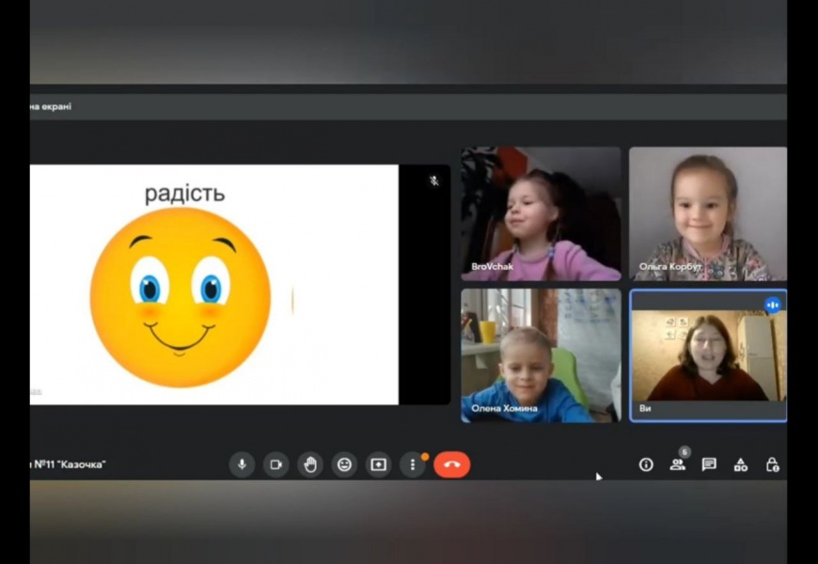Select the Ольга Корбут video tile
This screenshot has height=564, width=818.
pos(707,213)
